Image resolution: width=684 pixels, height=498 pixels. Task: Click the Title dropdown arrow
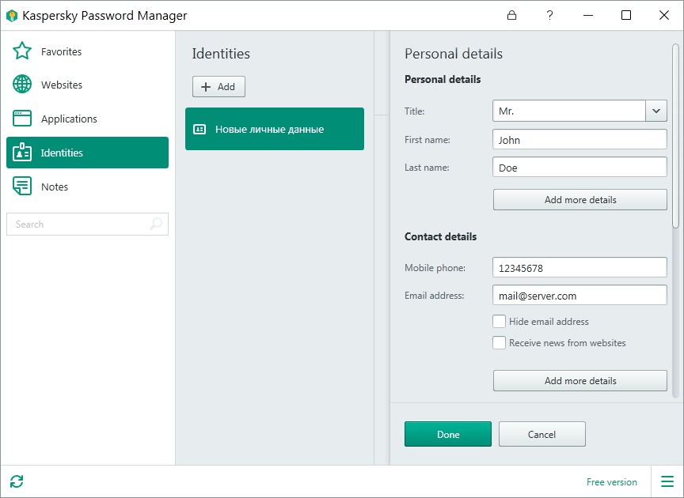pos(656,111)
